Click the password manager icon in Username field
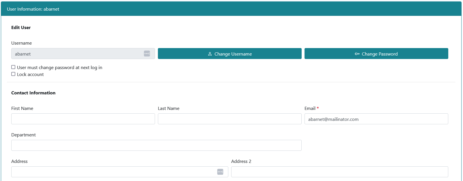The image size is (463, 181). point(147,54)
